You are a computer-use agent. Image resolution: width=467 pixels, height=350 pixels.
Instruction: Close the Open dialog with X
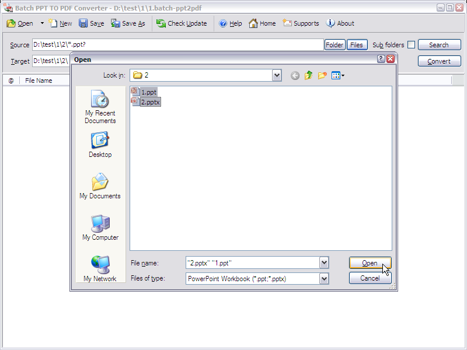click(391, 59)
